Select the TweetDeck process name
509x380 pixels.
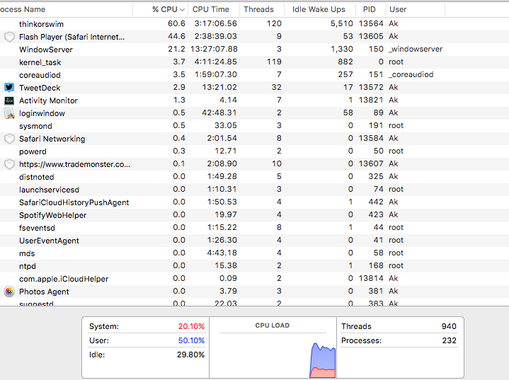point(40,88)
